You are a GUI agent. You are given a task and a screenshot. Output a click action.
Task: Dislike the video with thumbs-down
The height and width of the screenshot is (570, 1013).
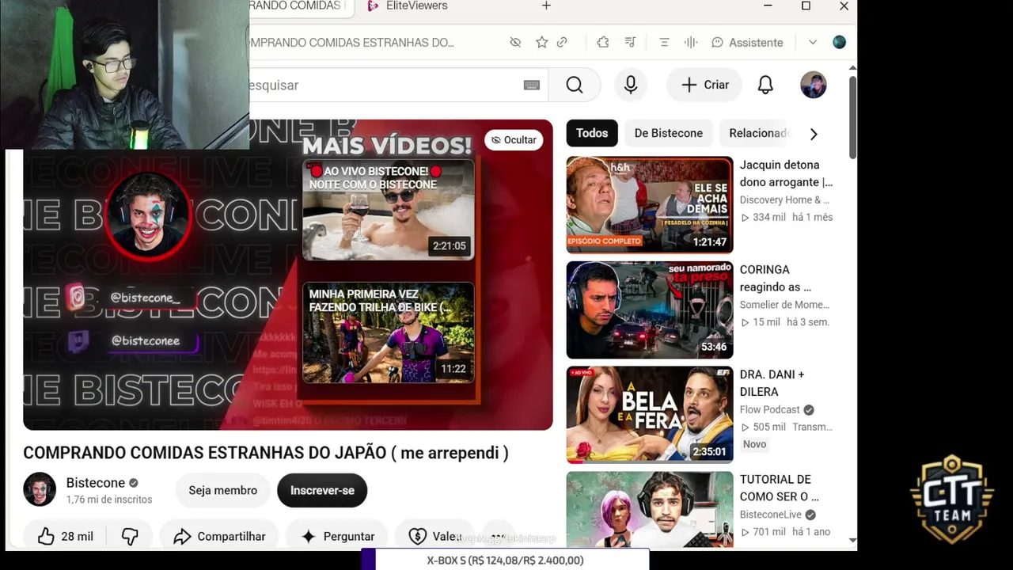[x=130, y=537]
